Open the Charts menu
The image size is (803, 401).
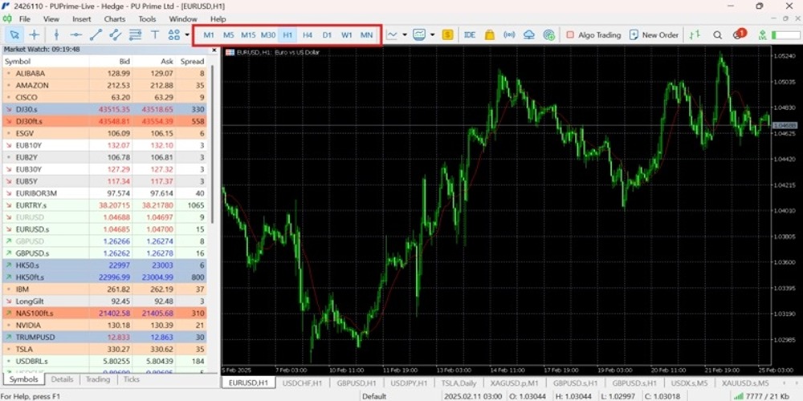click(115, 19)
